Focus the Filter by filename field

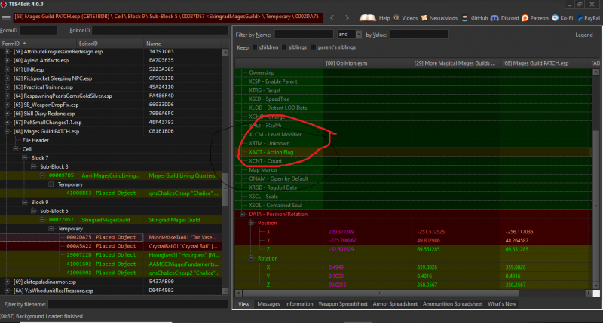click(138, 304)
